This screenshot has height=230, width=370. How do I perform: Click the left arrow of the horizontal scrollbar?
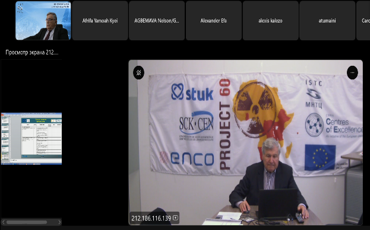tap(4, 222)
